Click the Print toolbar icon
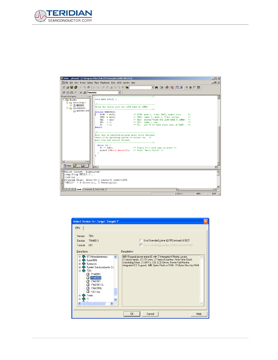The width and height of the screenshot is (278, 360). [x=167, y=87]
